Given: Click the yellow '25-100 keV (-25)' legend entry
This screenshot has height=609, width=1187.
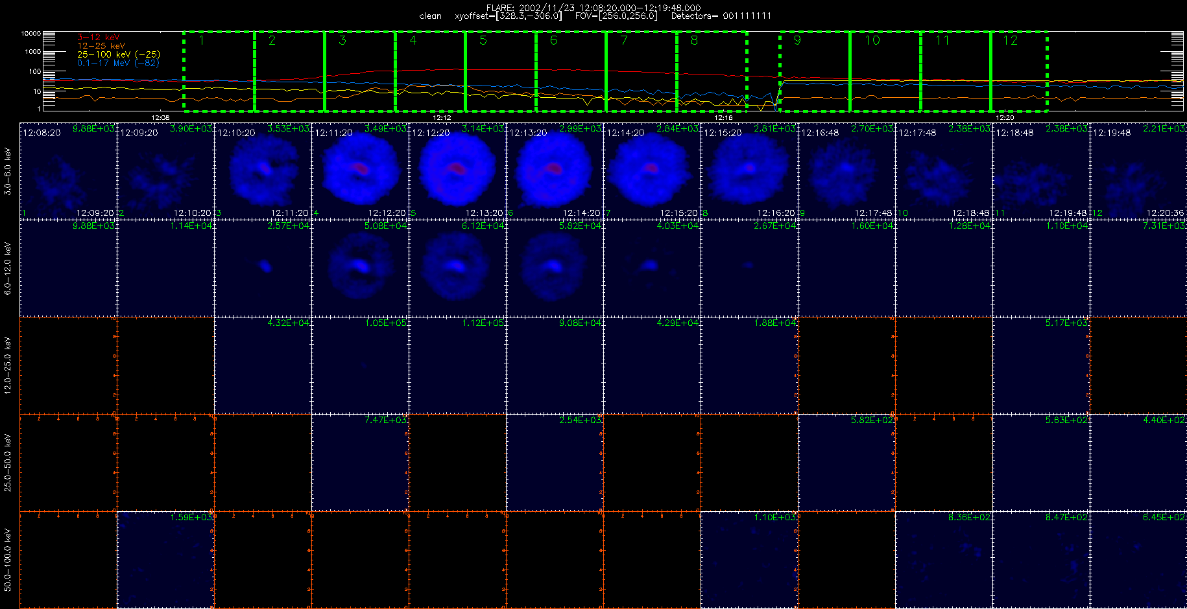Looking at the screenshot, I should [119, 54].
